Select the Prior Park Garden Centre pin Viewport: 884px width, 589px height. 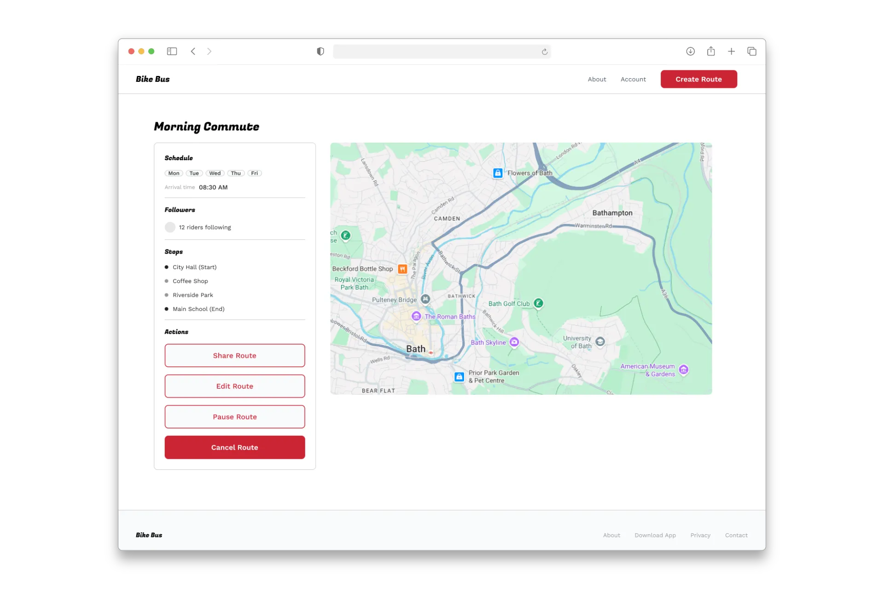459,376
